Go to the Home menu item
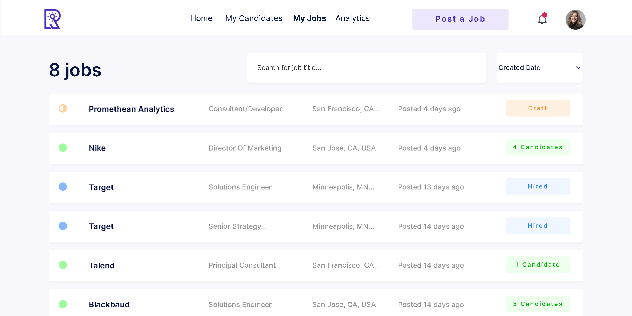The width and height of the screenshot is (632, 316). point(201,18)
